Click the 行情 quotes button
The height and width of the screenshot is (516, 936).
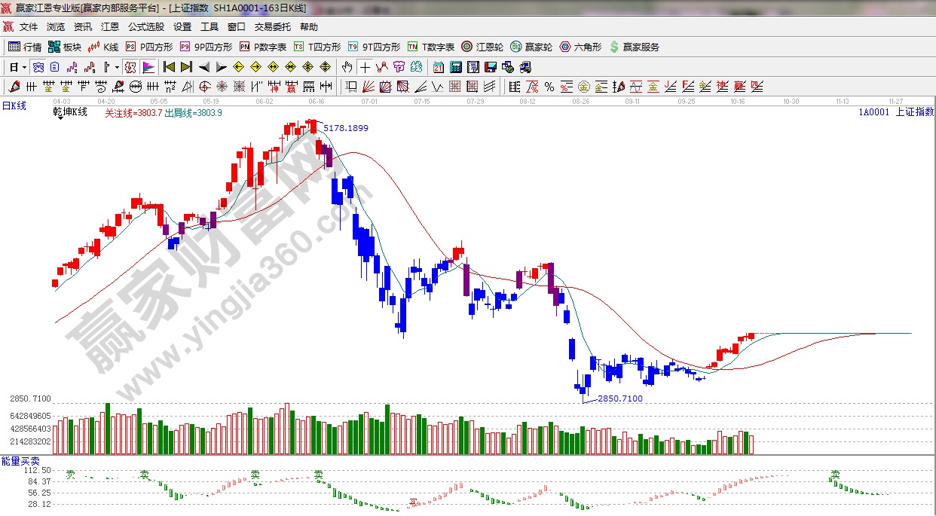tap(25, 47)
